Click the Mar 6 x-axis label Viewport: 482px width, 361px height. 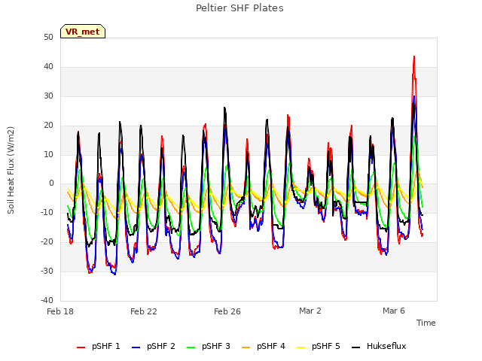point(394,311)
